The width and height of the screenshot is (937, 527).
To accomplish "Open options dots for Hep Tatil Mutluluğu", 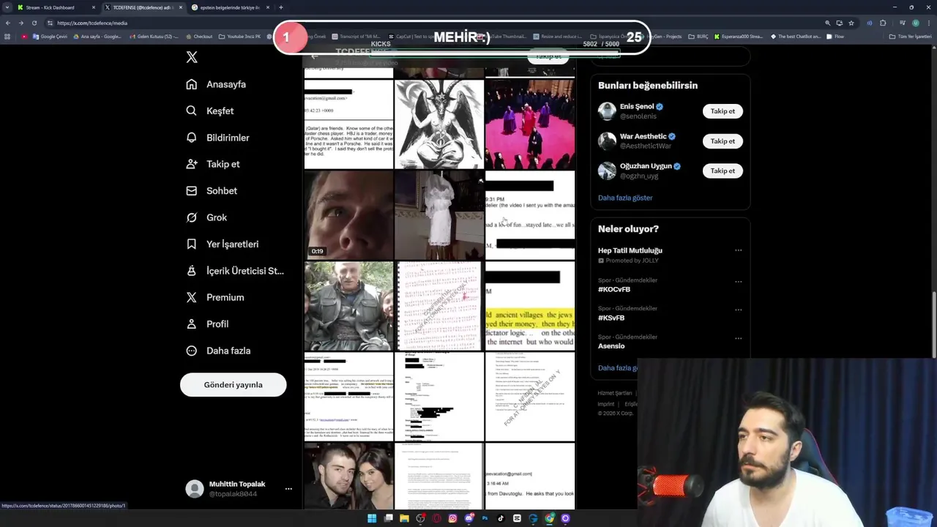I will point(738,250).
